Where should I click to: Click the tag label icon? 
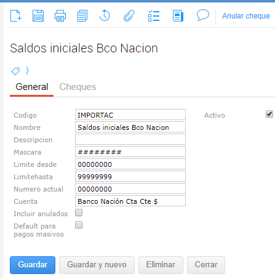(15, 71)
